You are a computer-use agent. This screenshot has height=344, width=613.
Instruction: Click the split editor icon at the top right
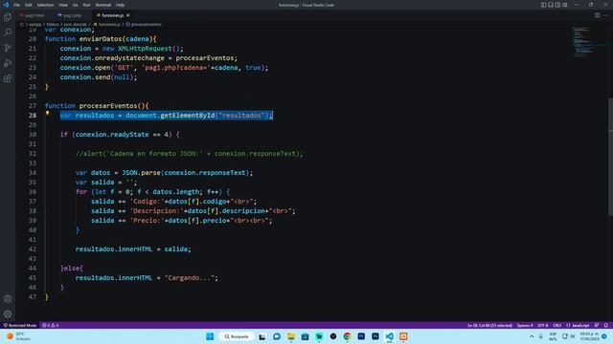coord(598,15)
